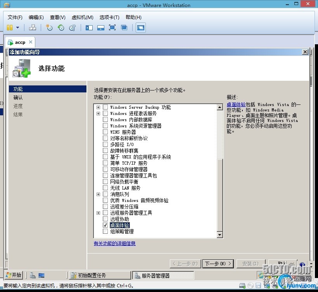The width and height of the screenshot is (318, 292).
Task: Click the revert to snapshot icon
Action: [60, 28]
